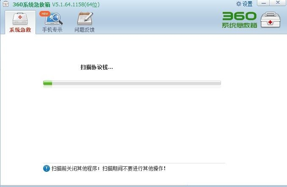Screen dimensions: 287x187
Task: Select the 系统急救 medkit tab icon
Action: coord(20,19)
